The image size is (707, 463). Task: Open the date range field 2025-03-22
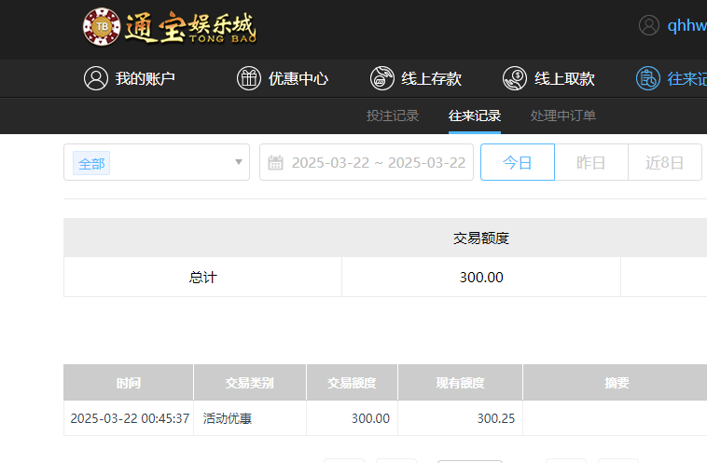[367, 162]
